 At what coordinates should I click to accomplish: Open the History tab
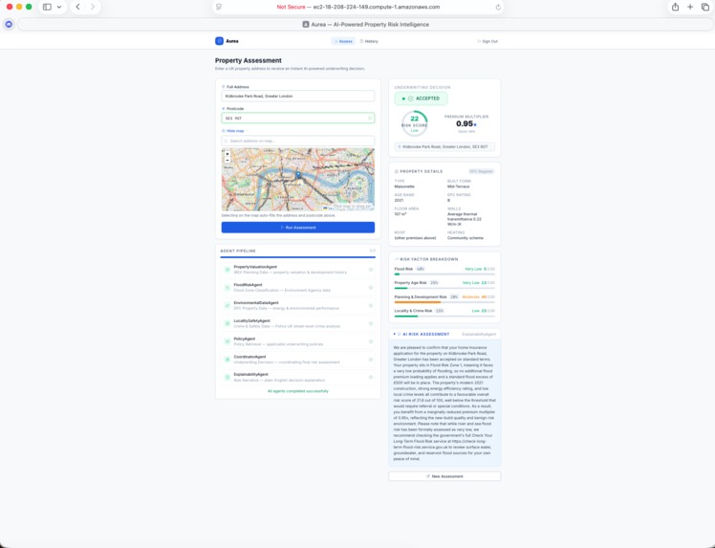click(x=369, y=41)
